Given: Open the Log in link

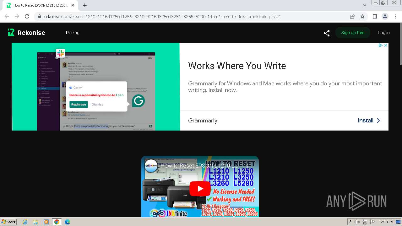Looking at the screenshot, I should coord(383,33).
